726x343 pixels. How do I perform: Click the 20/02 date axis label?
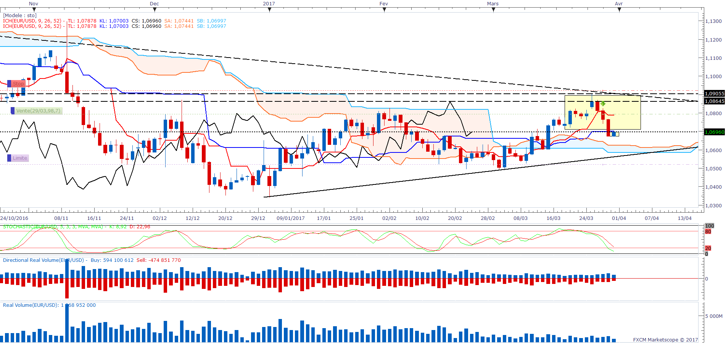click(455, 218)
